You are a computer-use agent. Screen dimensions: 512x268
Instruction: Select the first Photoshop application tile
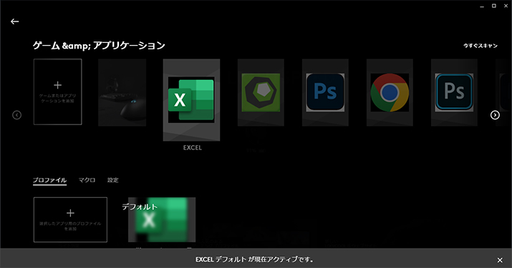pyautogui.click(x=325, y=93)
